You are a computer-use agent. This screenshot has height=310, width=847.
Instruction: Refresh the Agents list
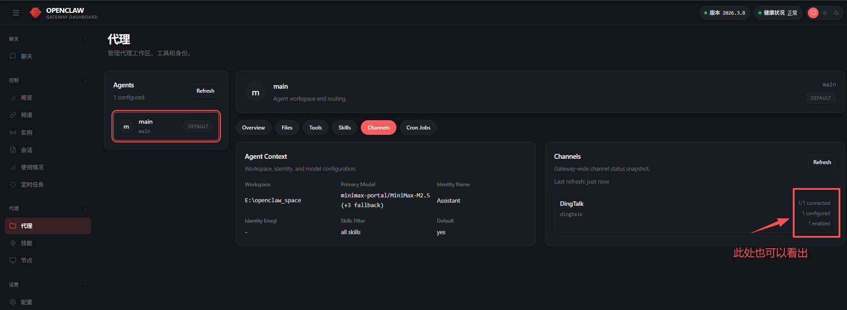coord(205,90)
